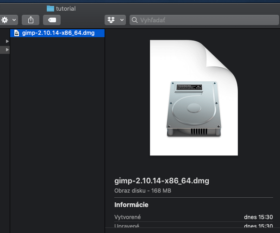Image resolution: width=280 pixels, height=233 pixels.
Task: Click the Vytvorené label
Action: (127, 217)
